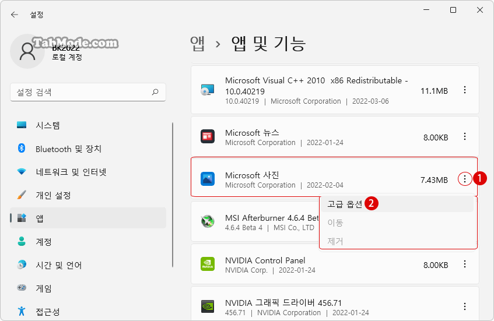Viewport: 494px width, 321px height.
Task: Click NVIDIA Control Panel name text
Action: 265,260
